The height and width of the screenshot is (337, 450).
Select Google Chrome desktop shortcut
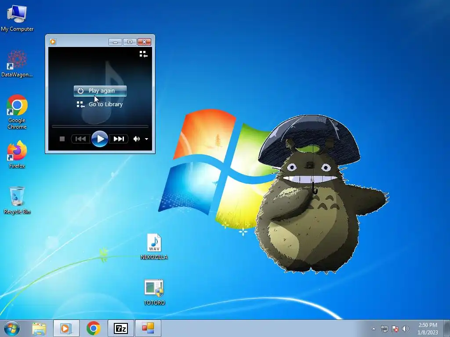(x=17, y=112)
